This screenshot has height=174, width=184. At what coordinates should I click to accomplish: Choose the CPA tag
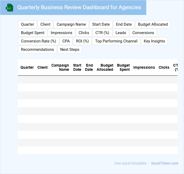66,41
